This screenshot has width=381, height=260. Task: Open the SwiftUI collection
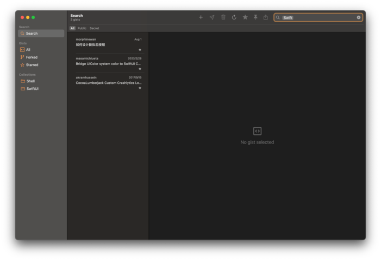pyautogui.click(x=41, y=89)
